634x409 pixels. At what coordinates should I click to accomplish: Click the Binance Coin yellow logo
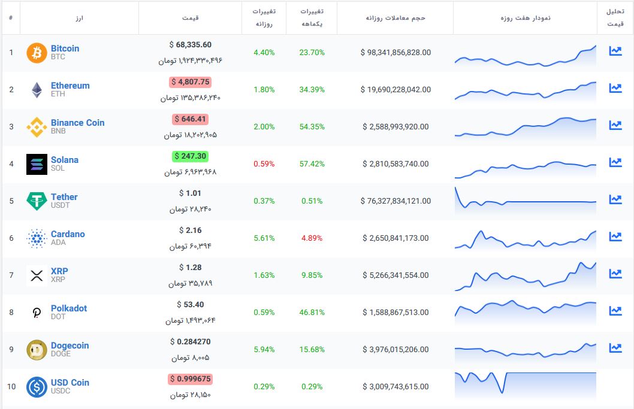point(37,127)
